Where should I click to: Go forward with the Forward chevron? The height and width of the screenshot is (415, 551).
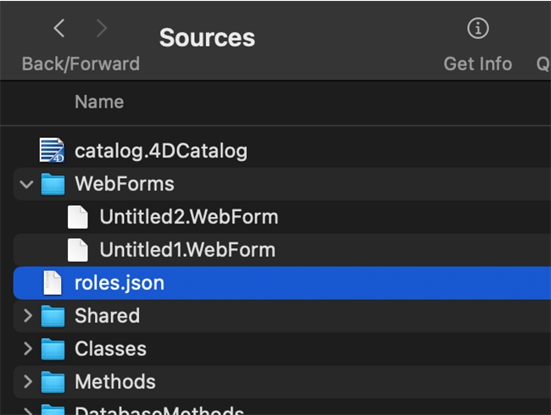[x=102, y=29]
